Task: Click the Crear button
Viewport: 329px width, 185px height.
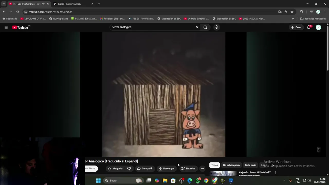Action: pos(296,27)
